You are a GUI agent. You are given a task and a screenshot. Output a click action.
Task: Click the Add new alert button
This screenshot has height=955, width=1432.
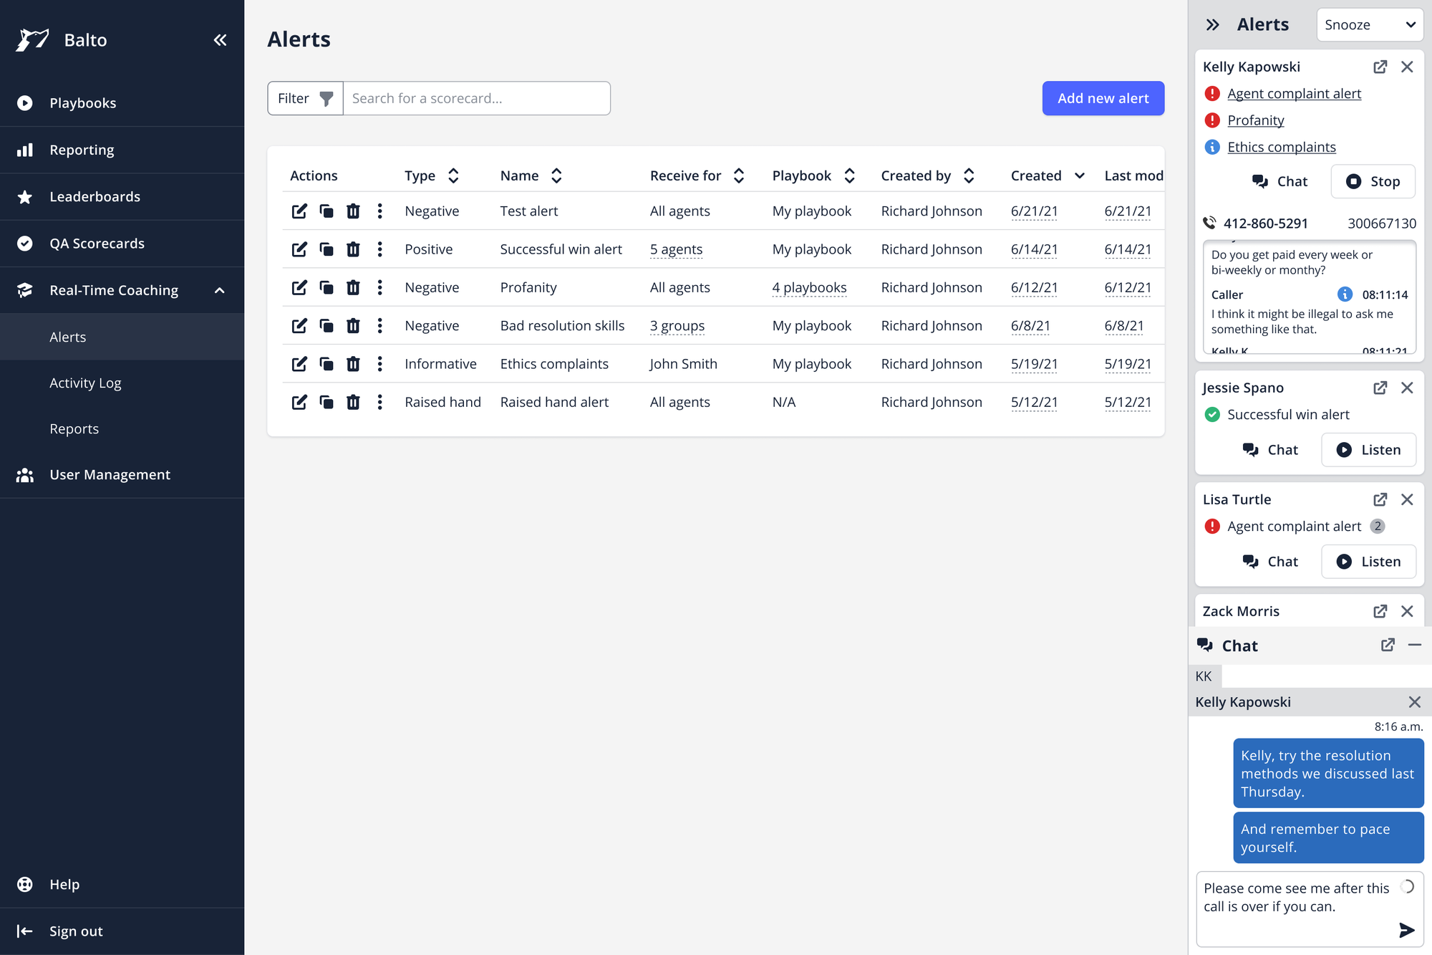point(1103,98)
